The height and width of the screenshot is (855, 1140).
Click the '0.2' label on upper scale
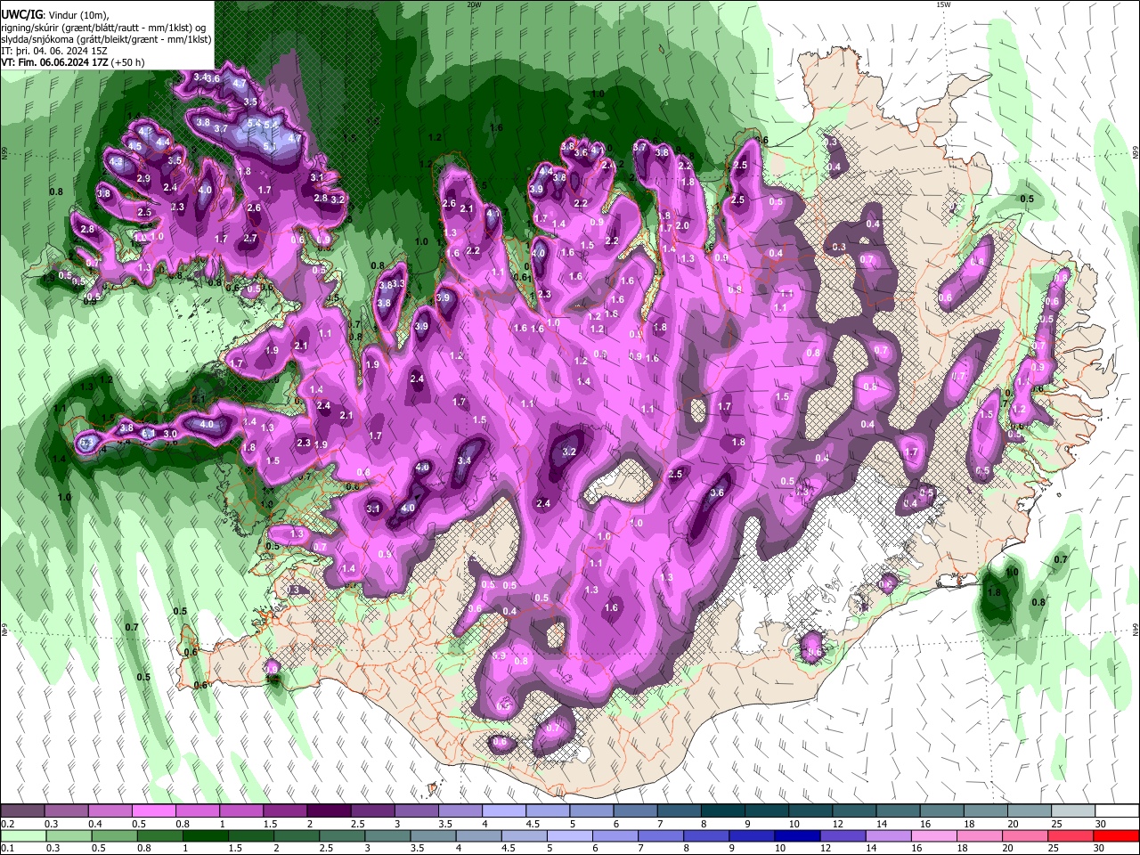(7, 824)
